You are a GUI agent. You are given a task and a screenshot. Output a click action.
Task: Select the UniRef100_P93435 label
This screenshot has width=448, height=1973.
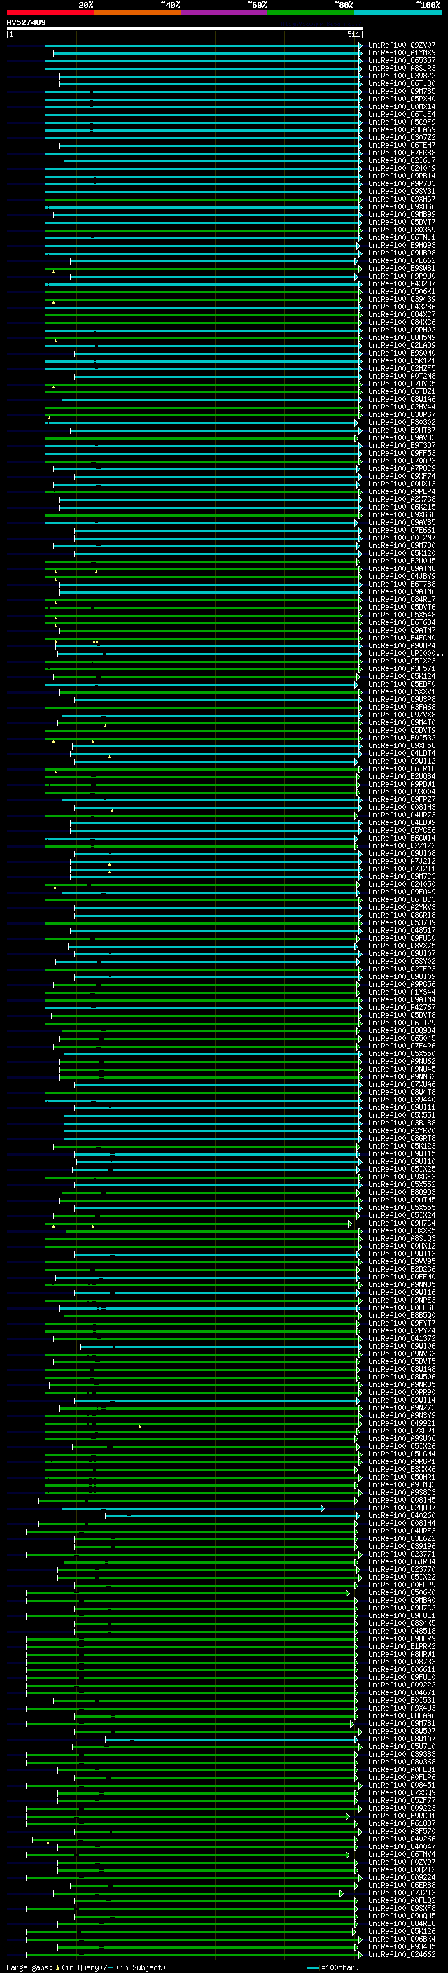[x=402, y=1947]
